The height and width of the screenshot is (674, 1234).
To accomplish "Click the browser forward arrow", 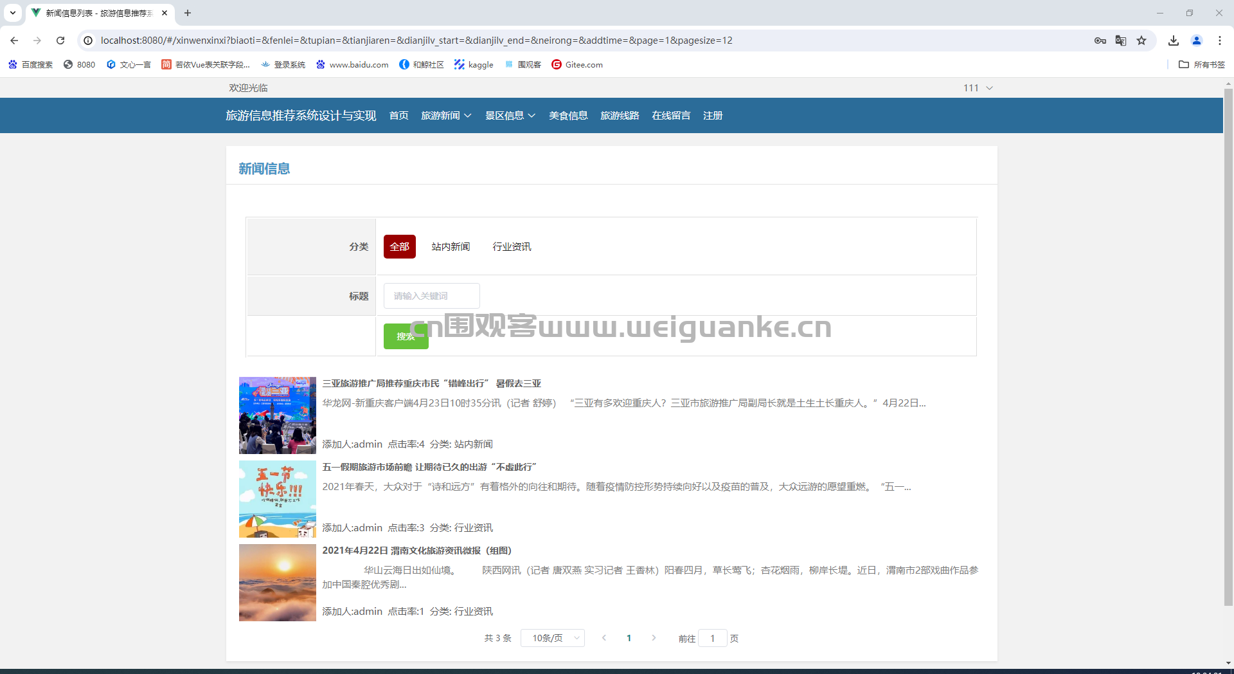I will tap(37, 41).
